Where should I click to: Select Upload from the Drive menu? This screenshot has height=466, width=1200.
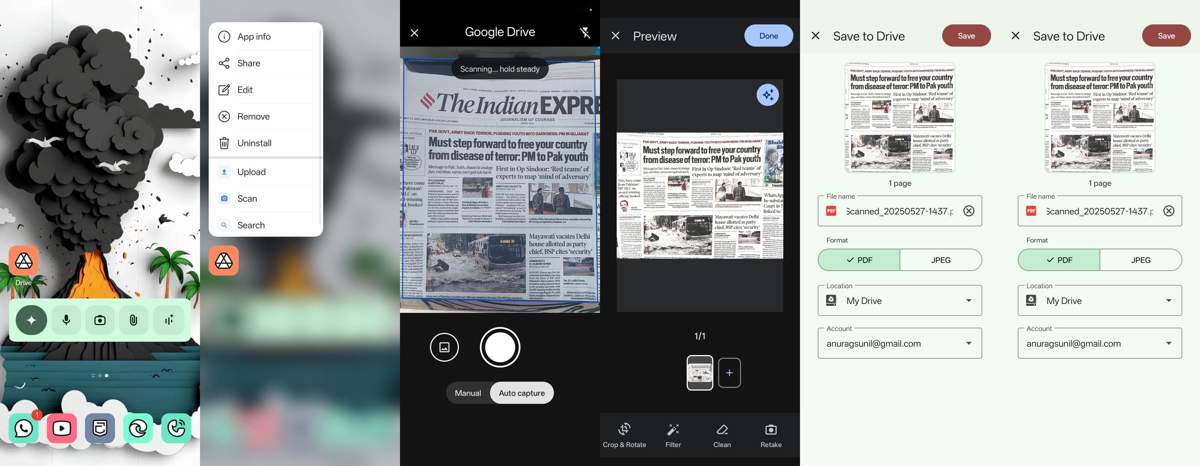click(251, 172)
